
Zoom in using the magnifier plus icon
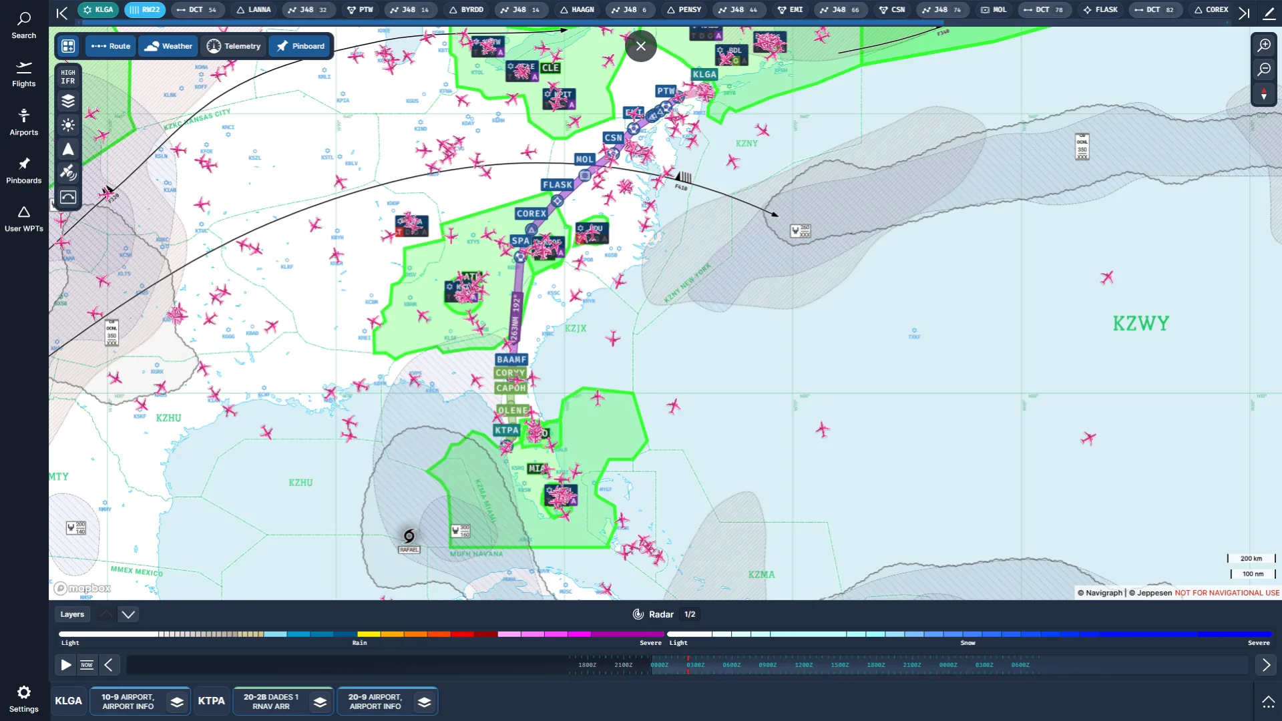(1265, 45)
